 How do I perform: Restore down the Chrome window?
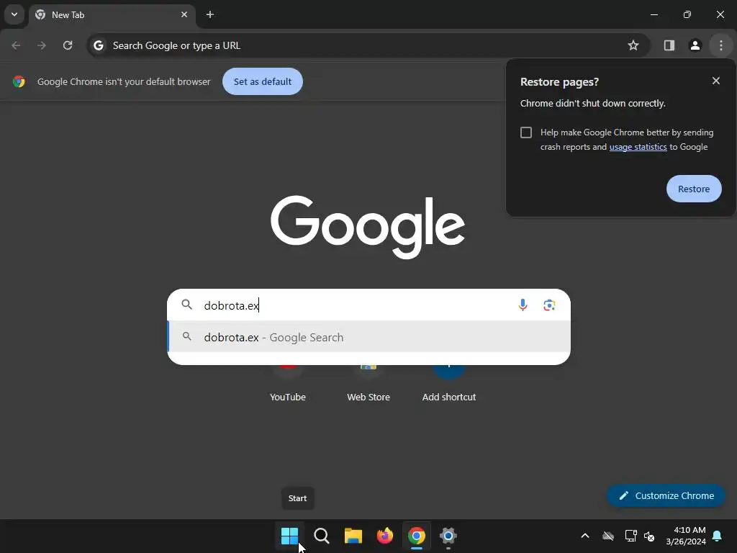(x=687, y=14)
